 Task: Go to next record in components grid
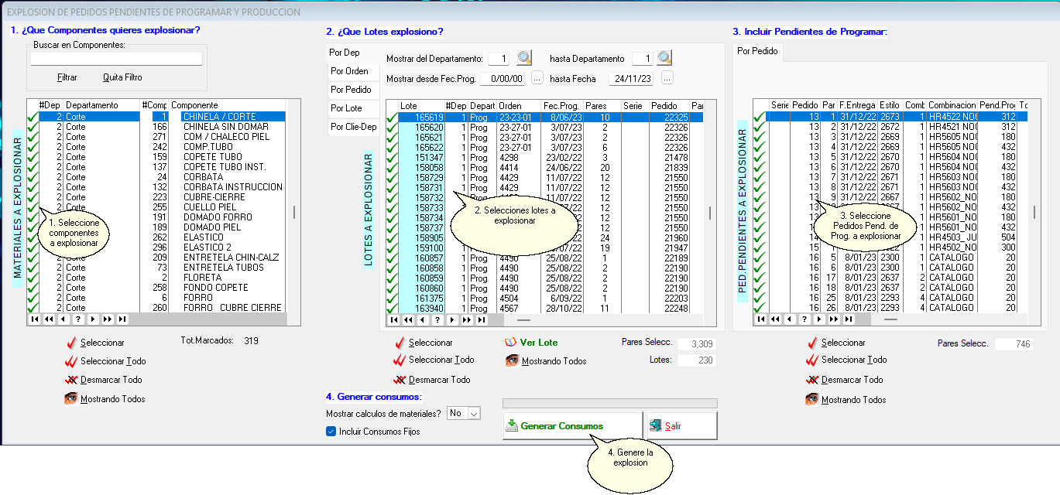point(93,319)
